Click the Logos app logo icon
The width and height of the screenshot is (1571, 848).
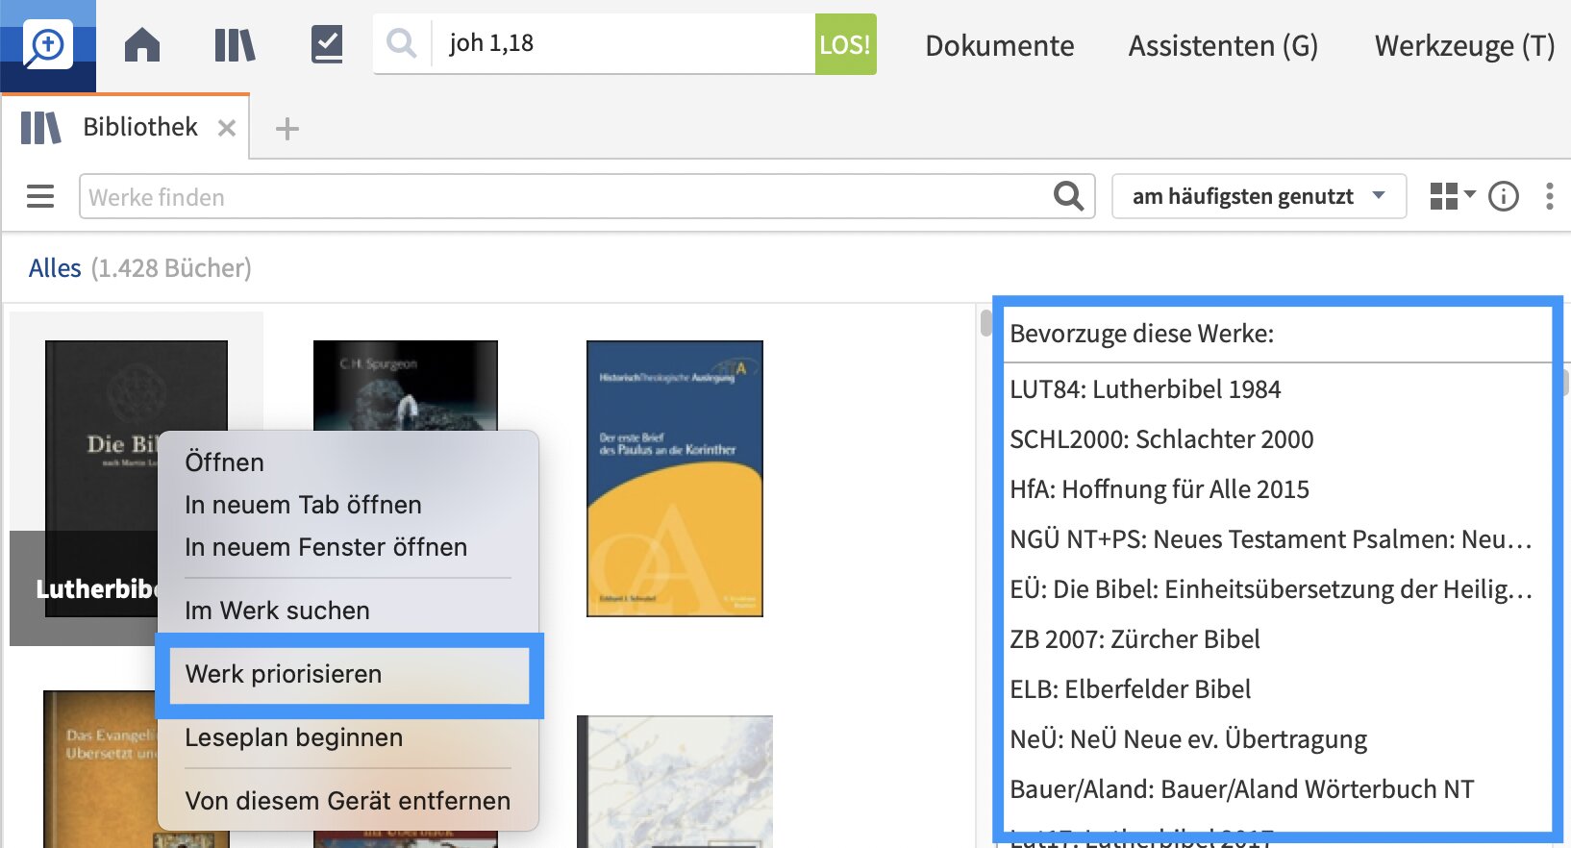47,45
